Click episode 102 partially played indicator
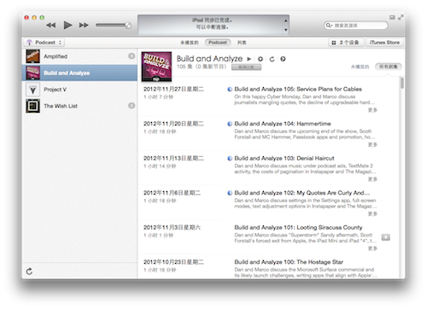427x309 pixels. tap(230, 193)
